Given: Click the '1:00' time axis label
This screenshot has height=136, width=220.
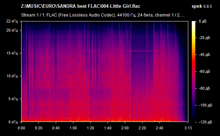Looking at the screenshot, I should point(73,128).
